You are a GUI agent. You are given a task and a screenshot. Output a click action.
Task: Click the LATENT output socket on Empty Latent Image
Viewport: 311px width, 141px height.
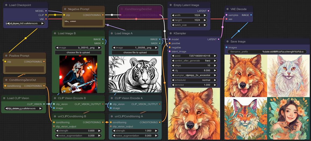(x=208, y=11)
